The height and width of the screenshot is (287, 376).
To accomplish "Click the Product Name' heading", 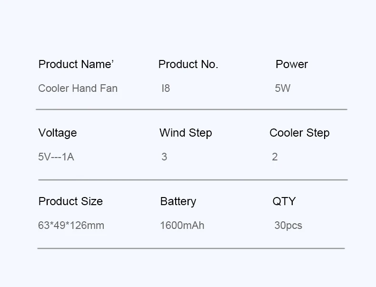I will point(76,64).
